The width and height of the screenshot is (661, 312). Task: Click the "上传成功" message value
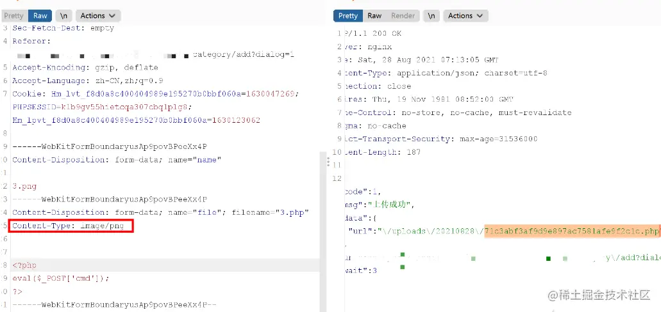[x=390, y=205]
